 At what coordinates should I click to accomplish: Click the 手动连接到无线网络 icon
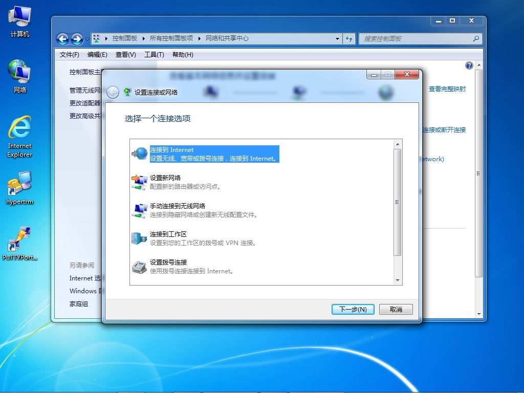click(140, 210)
